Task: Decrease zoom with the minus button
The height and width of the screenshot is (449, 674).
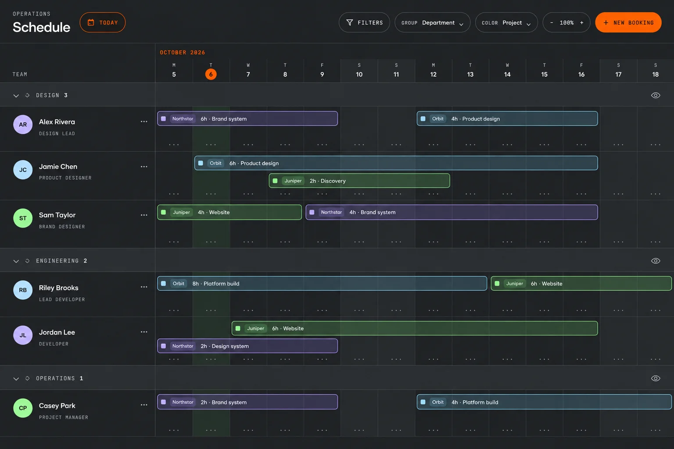Action: (x=552, y=23)
